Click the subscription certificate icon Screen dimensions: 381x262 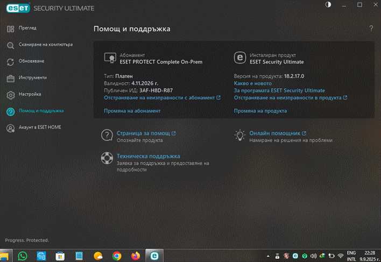[x=110, y=58]
